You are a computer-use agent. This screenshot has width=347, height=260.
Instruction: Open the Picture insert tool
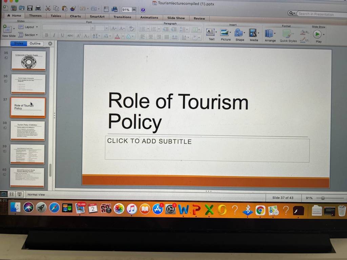tap(224, 33)
